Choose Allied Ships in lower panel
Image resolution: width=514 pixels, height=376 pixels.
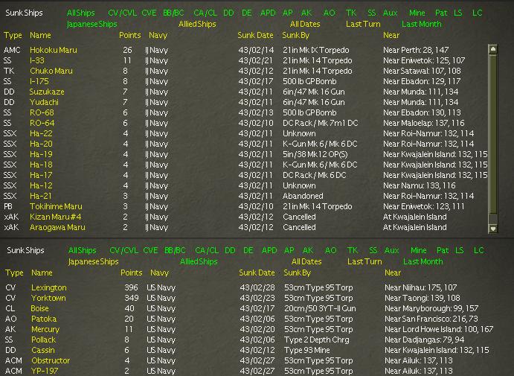coord(199,261)
